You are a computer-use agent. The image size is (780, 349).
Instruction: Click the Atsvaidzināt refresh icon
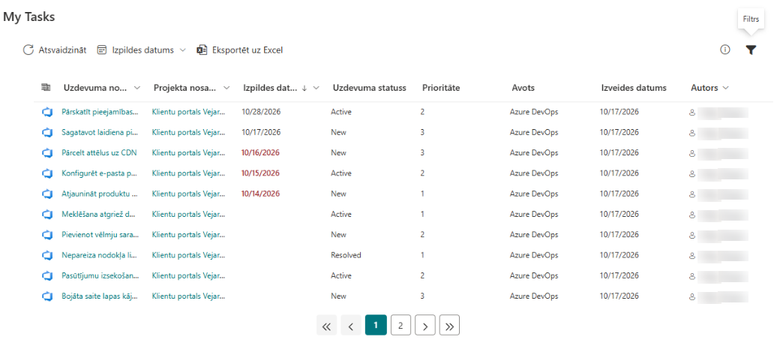pos(28,50)
